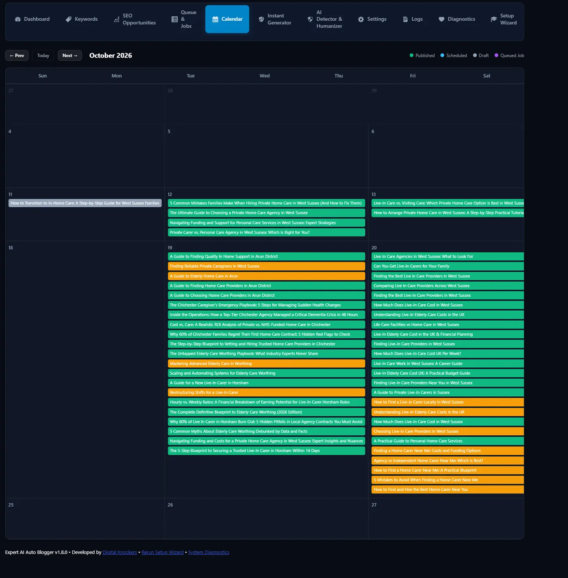Advance to the next month with Next
568x578 pixels.
tap(70, 56)
